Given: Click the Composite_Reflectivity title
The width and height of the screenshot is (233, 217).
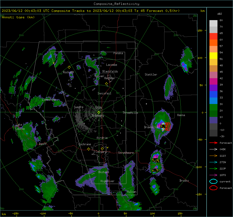Looking at the screenshot, I should [116, 4].
